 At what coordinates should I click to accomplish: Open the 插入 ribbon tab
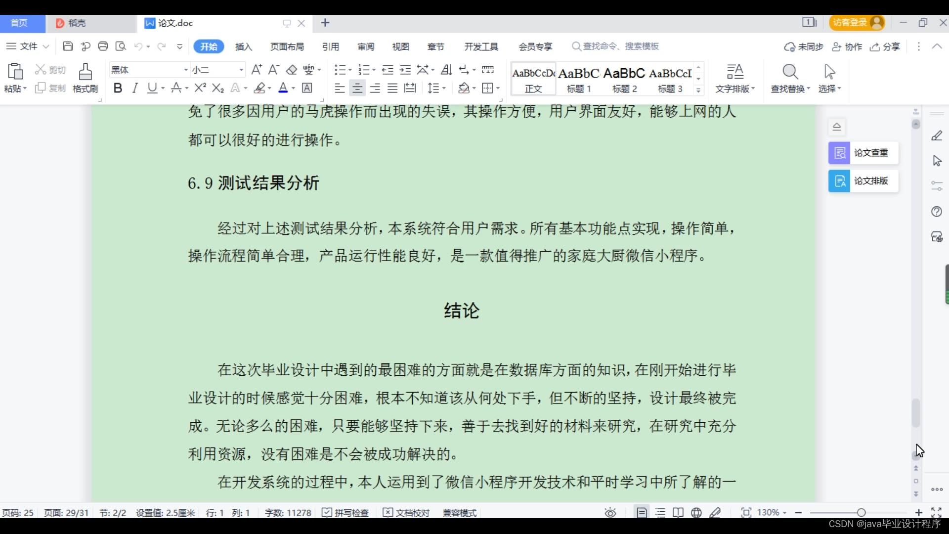pos(243,46)
